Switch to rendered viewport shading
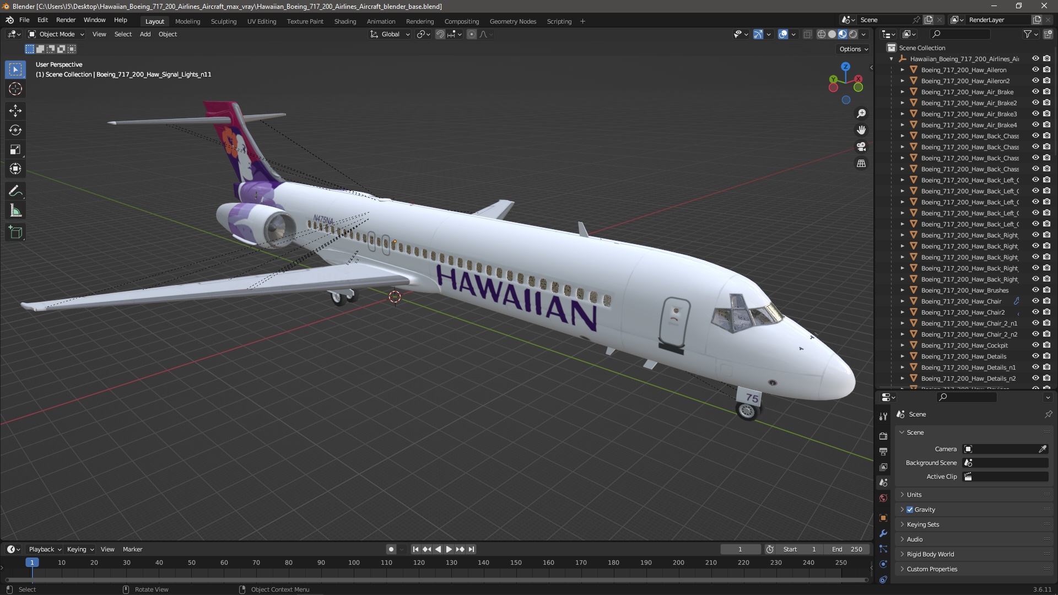This screenshot has width=1058, height=595. 853,34
